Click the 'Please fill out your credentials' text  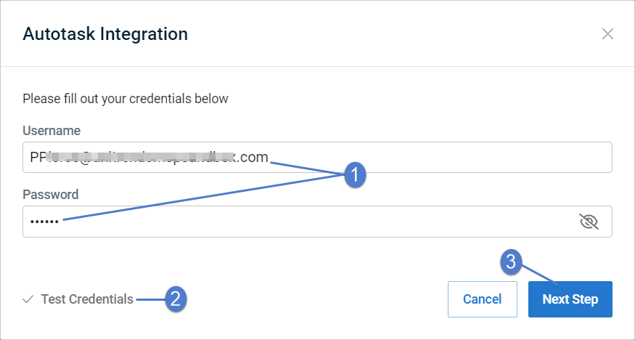point(126,99)
